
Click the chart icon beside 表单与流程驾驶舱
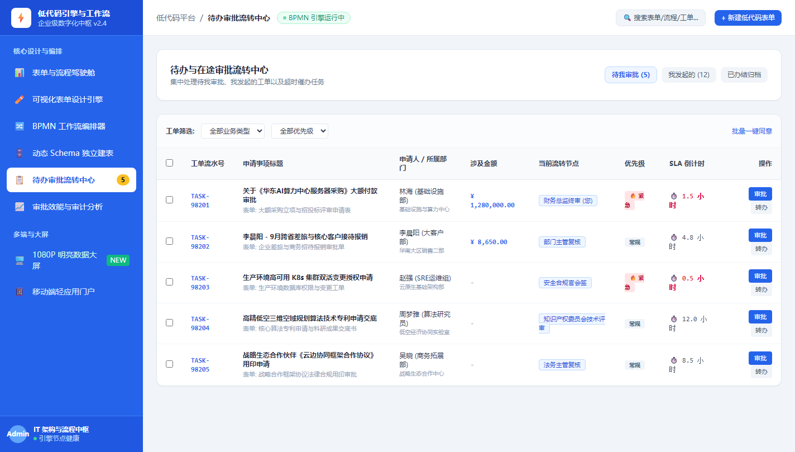click(x=20, y=73)
